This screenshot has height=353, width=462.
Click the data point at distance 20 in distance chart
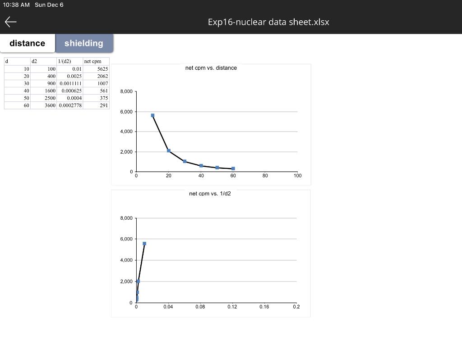click(169, 151)
